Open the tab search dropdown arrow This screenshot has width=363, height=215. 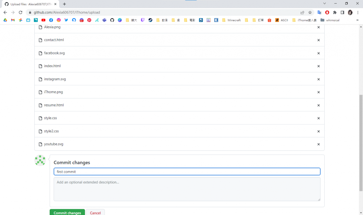click(324, 4)
